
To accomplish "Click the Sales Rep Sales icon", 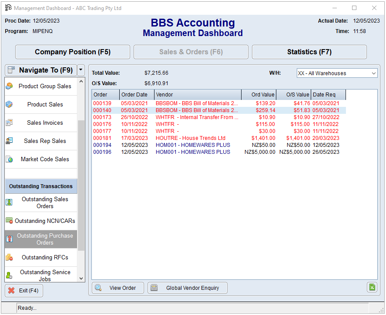I will [x=9, y=141].
